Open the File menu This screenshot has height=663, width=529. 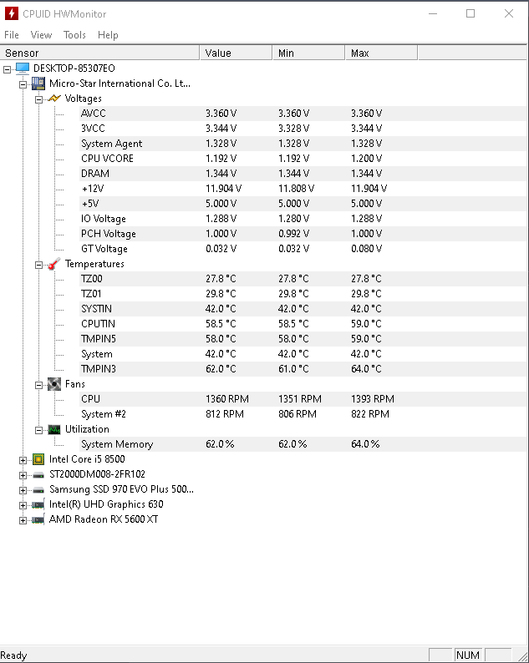coord(12,35)
